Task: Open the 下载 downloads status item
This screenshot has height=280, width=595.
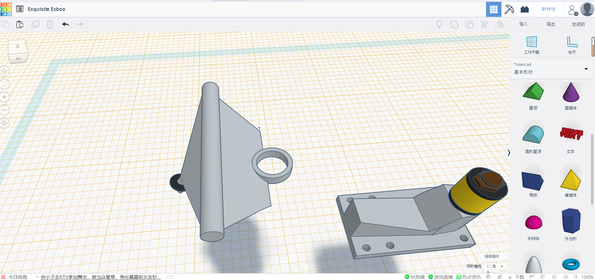Action: coord(516,277)
